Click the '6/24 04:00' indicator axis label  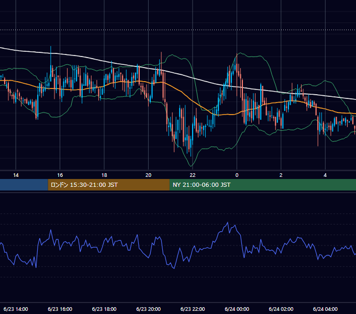point(325,309)
